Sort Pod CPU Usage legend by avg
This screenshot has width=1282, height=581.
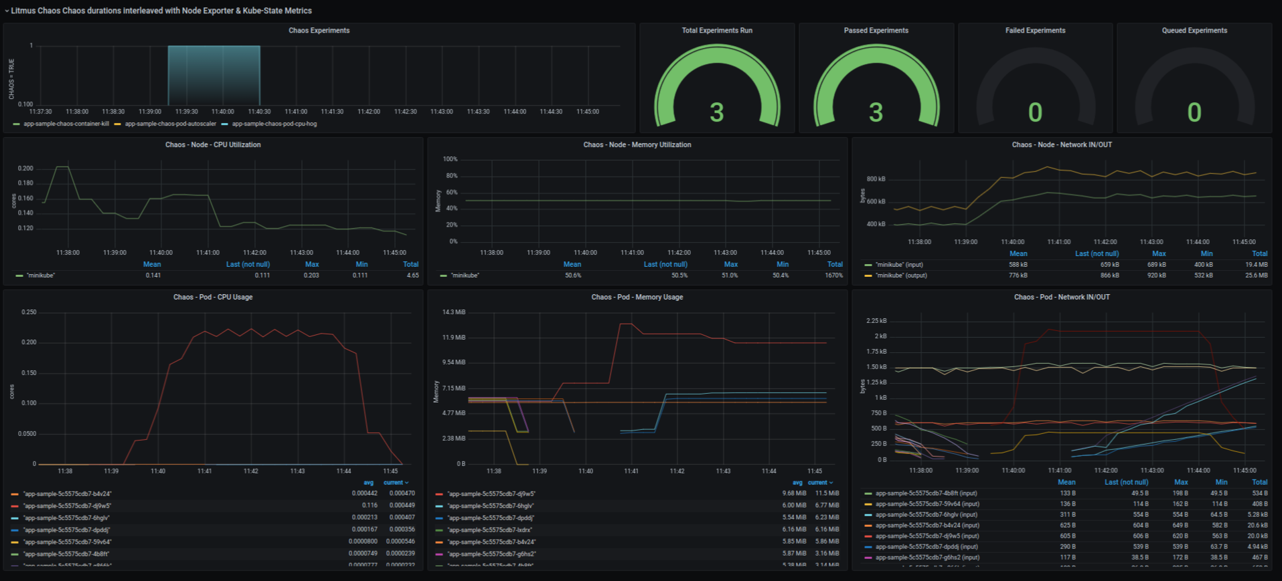point(368,483)
